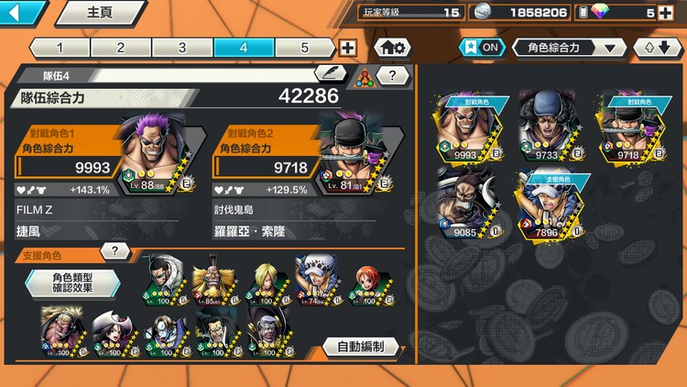Switch to team tab 2
Image resolution: width=687 pixels, height=387 pixels.
(121, 48)
